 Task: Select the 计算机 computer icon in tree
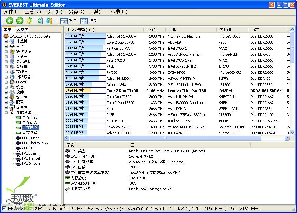click(12, 41)
